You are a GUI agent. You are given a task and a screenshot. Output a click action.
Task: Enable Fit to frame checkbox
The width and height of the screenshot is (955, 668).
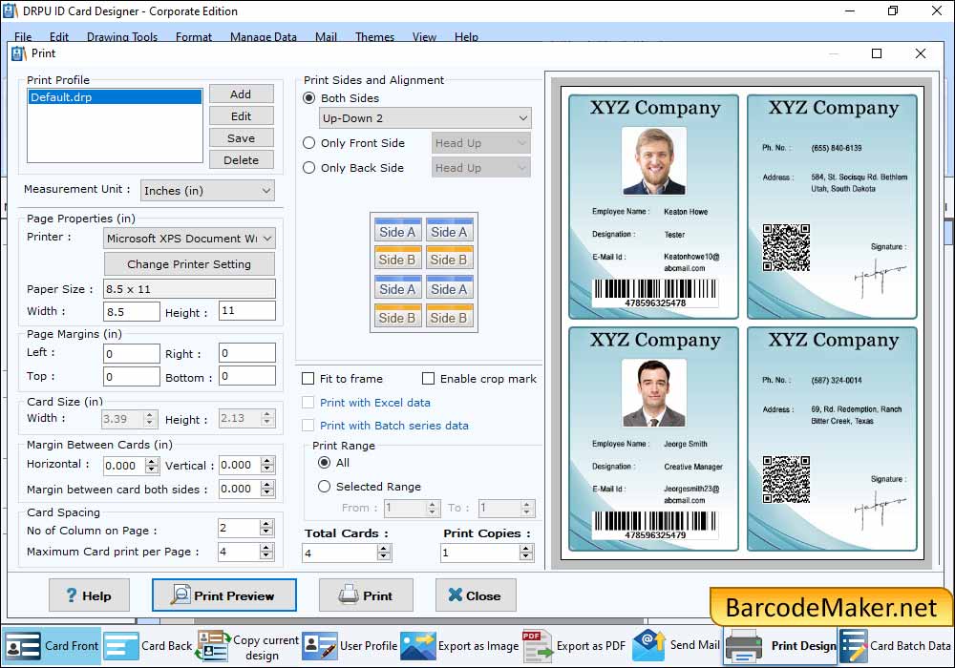pyautogui.click(x=308, y=379)
